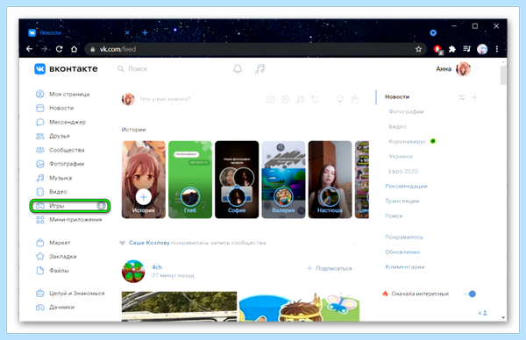Expand the post options chevron near Саше Козлову
The width and height of the screenshot is (526, 340).
click(x=355, y=243)
